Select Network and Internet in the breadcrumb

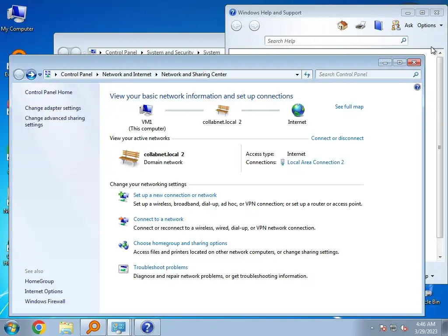[127, 74]
